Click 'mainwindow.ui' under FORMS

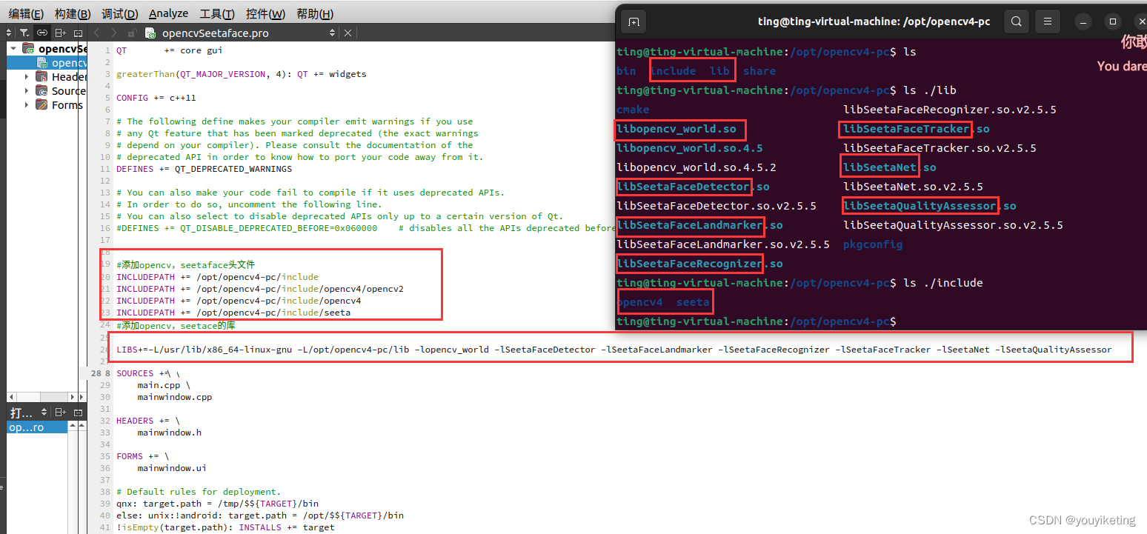tap(172, 468)
